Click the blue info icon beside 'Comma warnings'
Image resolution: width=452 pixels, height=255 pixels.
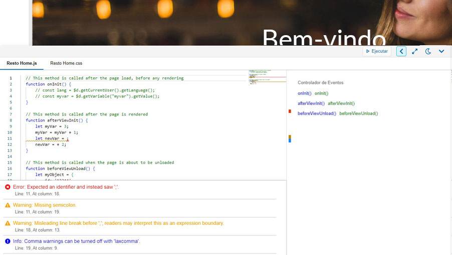point(8,241)
